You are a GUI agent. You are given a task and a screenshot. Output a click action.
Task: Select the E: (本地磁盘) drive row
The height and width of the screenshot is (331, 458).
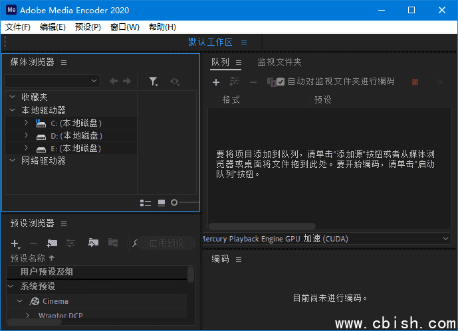(x=71, y=148)
